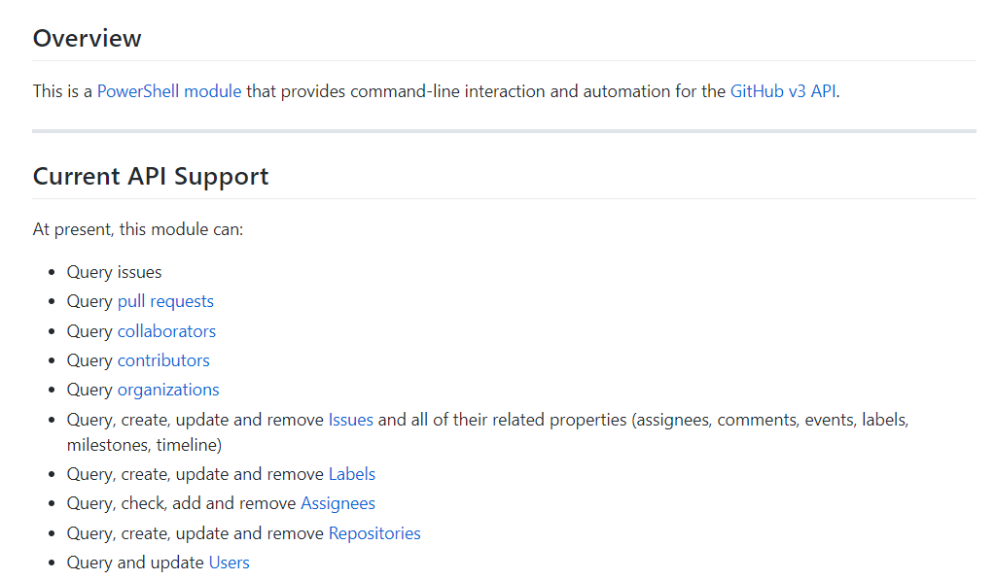996x580 pixels.
Task: Click the Current API Support heading
Action: 151,177
